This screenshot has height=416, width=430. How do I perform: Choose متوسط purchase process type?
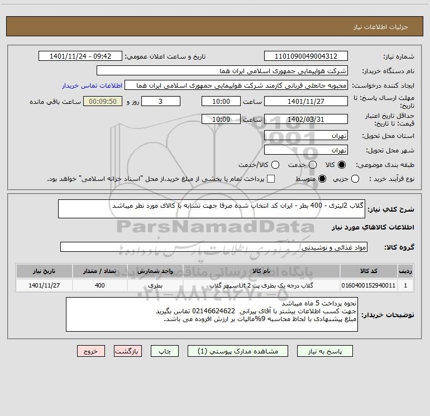[322, 179]
